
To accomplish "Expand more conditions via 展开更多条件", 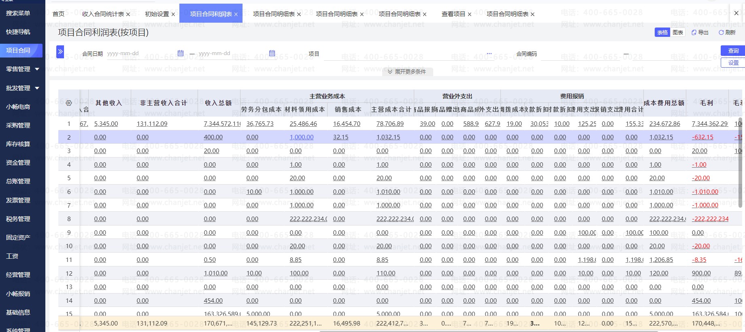I will pos(407,72).
